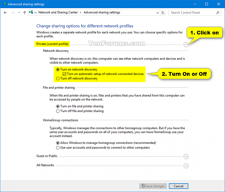Click the Save changes button

click(x=153, y=186)
